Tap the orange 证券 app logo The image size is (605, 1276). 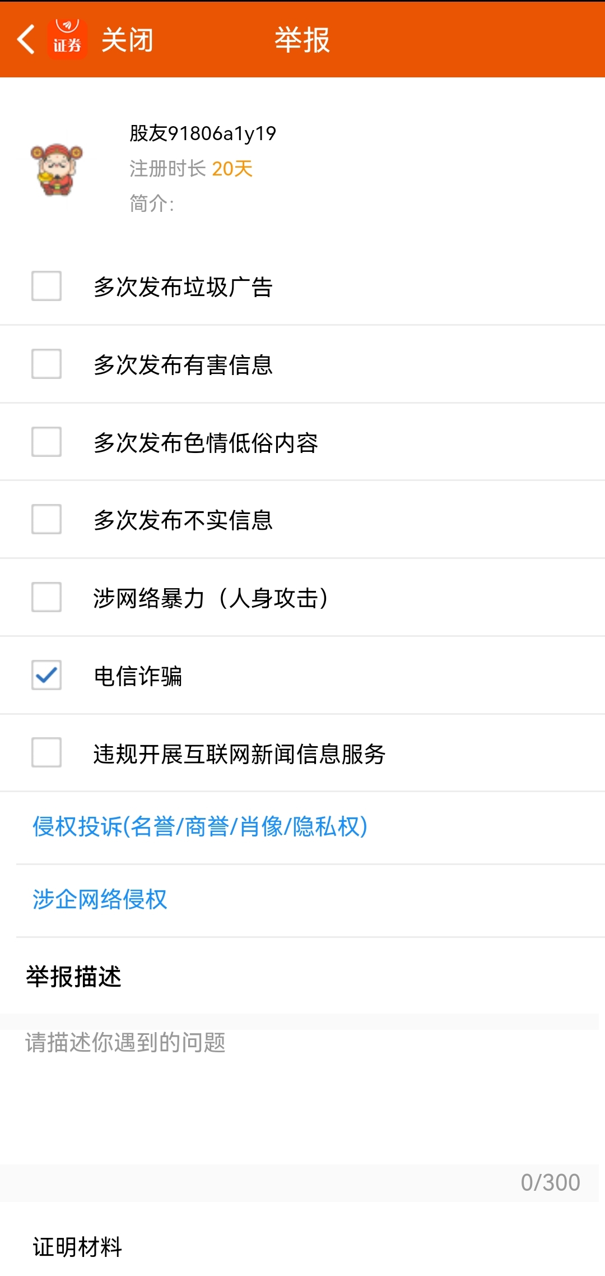coord(67,39)
